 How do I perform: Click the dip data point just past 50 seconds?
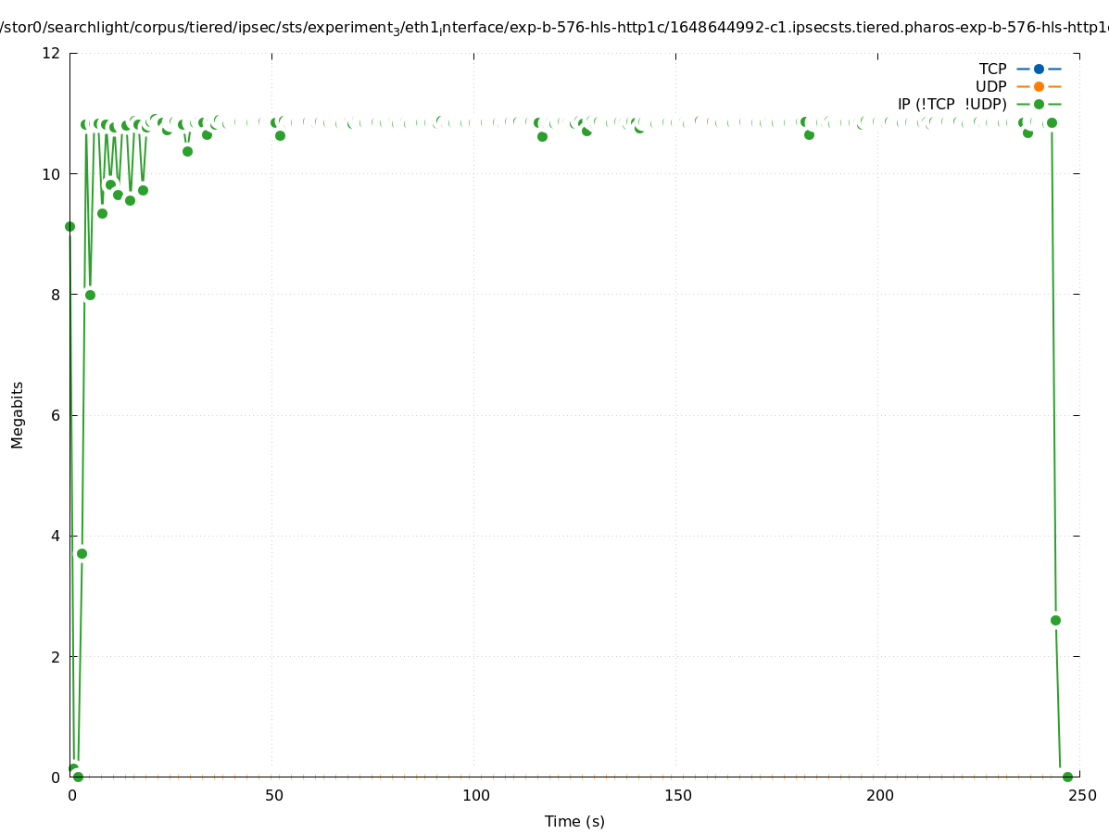point(280,135)
